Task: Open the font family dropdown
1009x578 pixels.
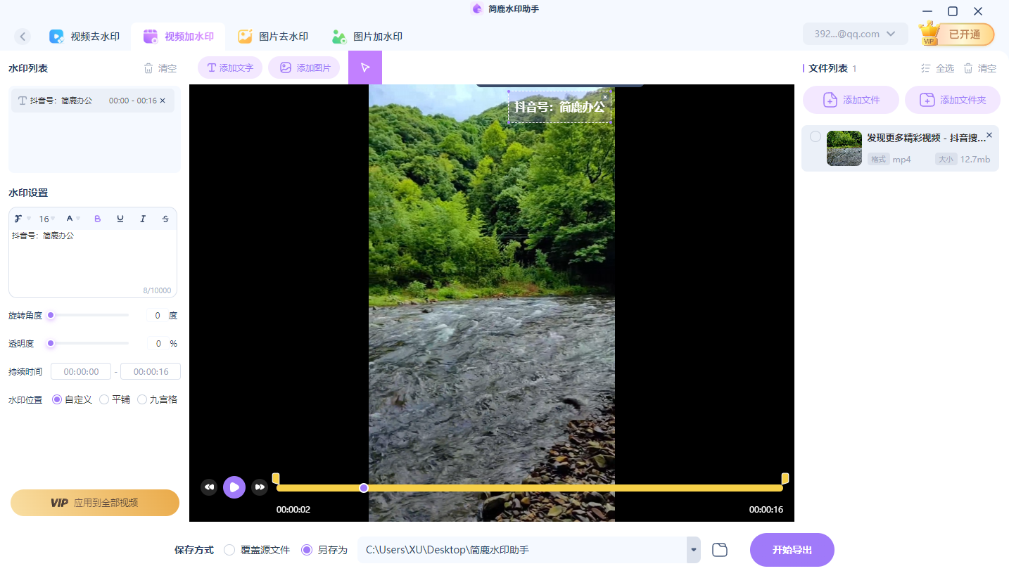Action: [22, 219]
